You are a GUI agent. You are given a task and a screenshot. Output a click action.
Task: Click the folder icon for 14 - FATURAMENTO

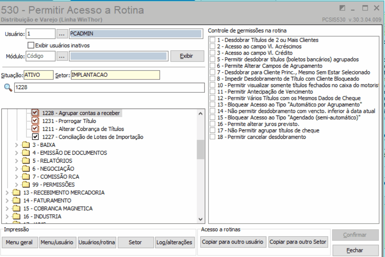pos(17,200)
